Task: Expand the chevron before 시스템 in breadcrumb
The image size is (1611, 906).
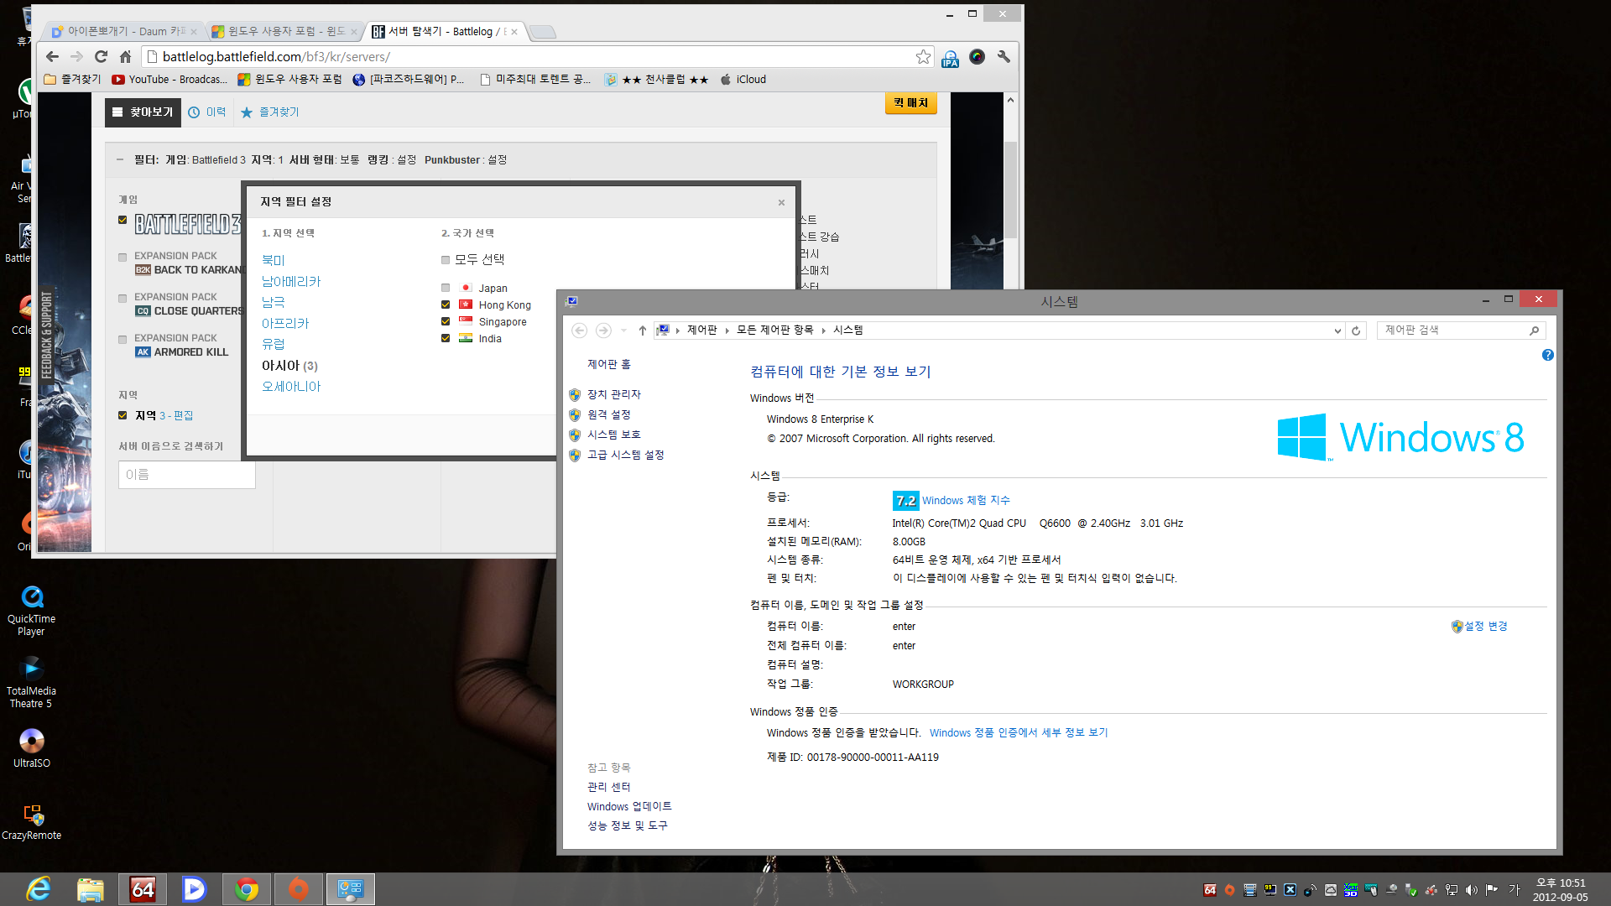Action: click(823, 331)
